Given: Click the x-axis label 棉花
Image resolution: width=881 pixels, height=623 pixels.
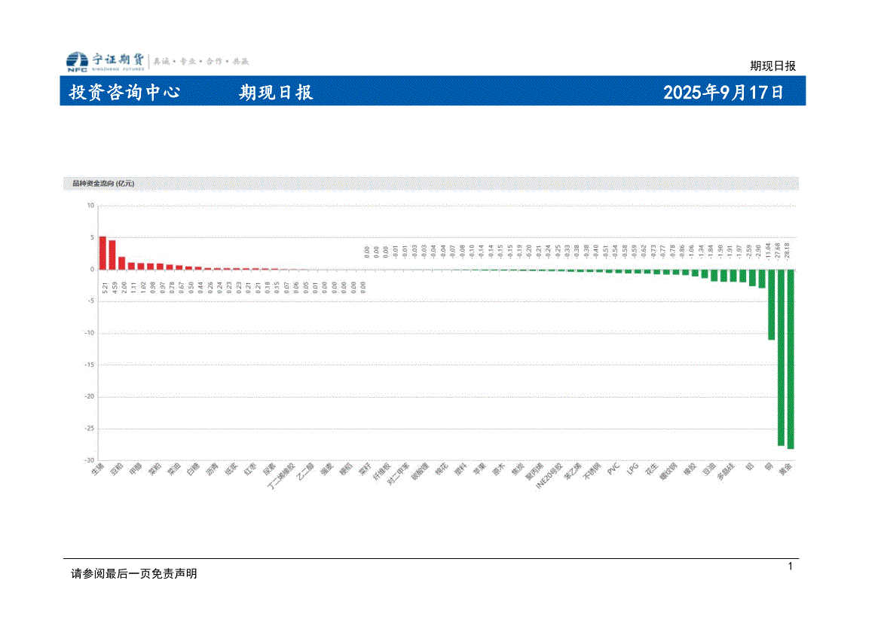Looking at the screenshot, I should click(441, 469).
